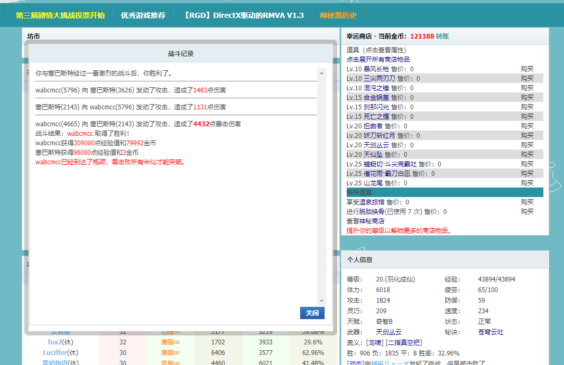The width and height of the screenshot is (564, 365).
Task: Buy Lv.25 催花雨·霸刀白凪
Action: pos(527,174)
